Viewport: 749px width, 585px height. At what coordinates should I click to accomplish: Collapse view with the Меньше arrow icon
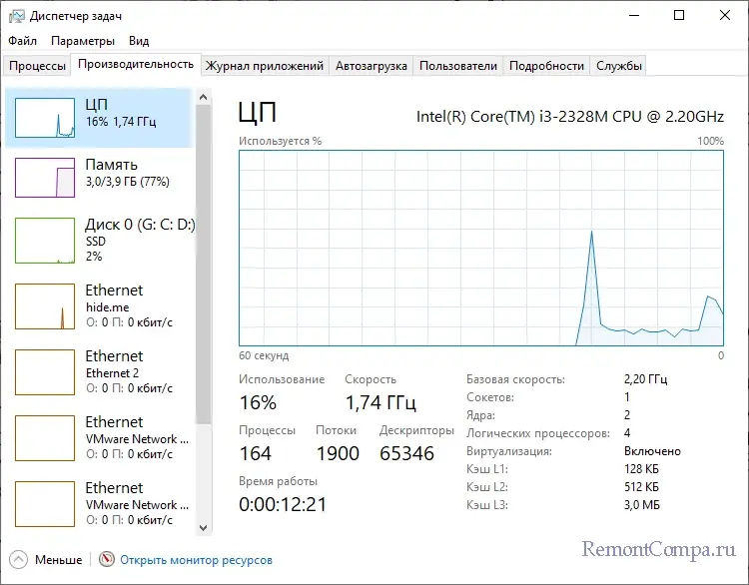tap(19, 560)
